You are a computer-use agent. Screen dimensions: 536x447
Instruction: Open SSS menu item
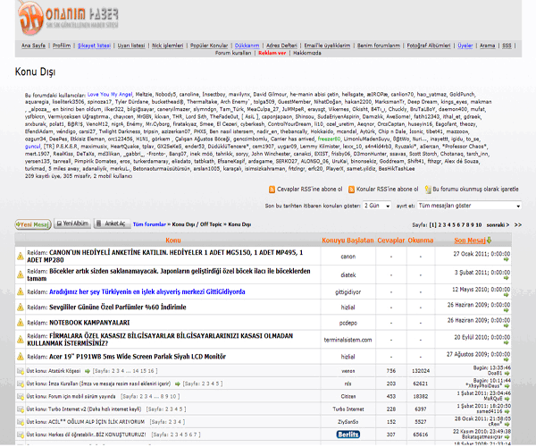coord(507,46)
